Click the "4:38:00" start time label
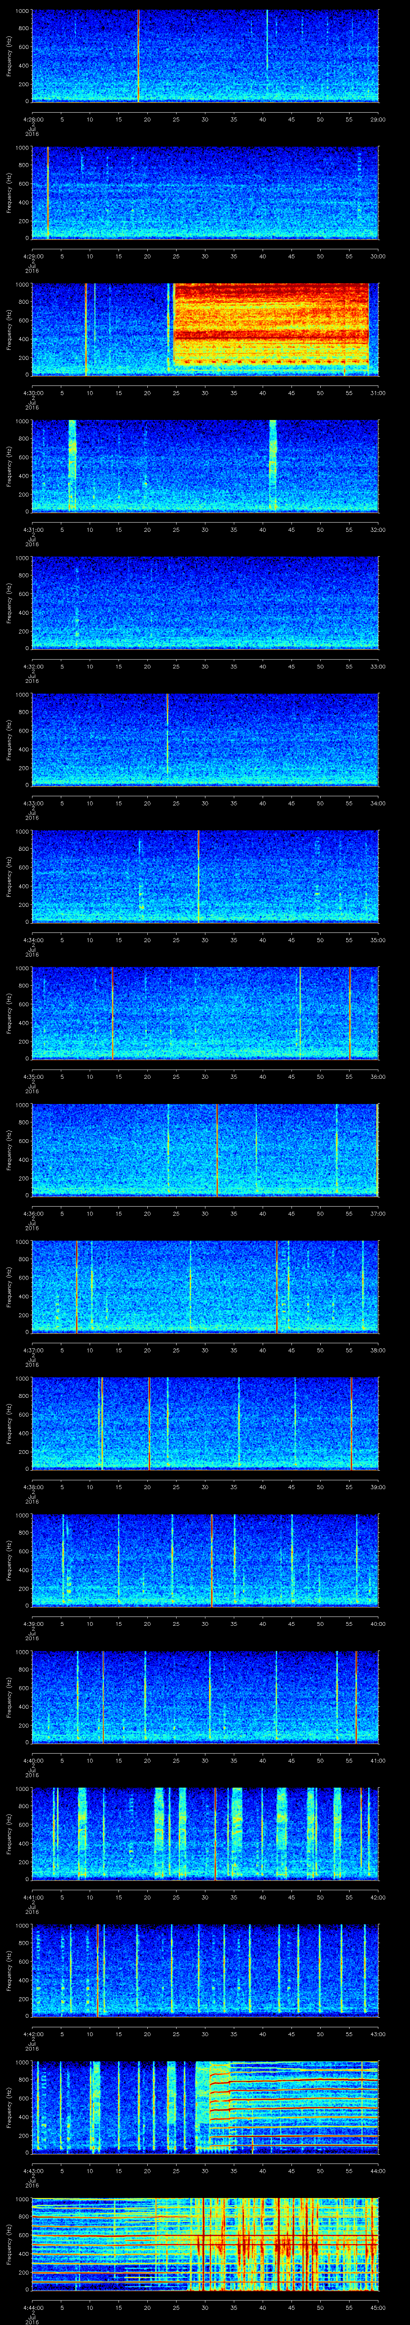This screenshot has width=410, height=2325. 33,1487
